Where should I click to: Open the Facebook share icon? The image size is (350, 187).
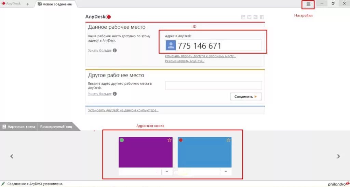(x=261, y=17)
